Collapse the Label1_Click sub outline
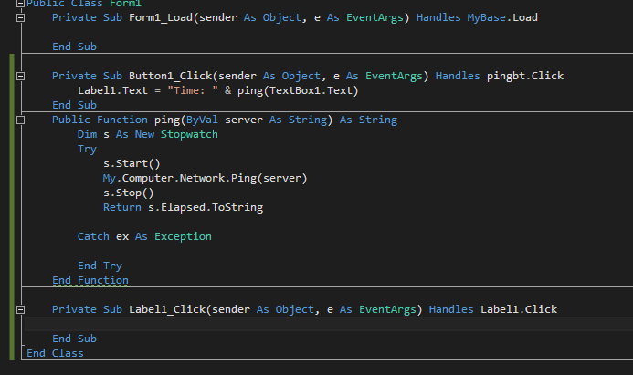The image size is (633, 375). coord(21,309)
